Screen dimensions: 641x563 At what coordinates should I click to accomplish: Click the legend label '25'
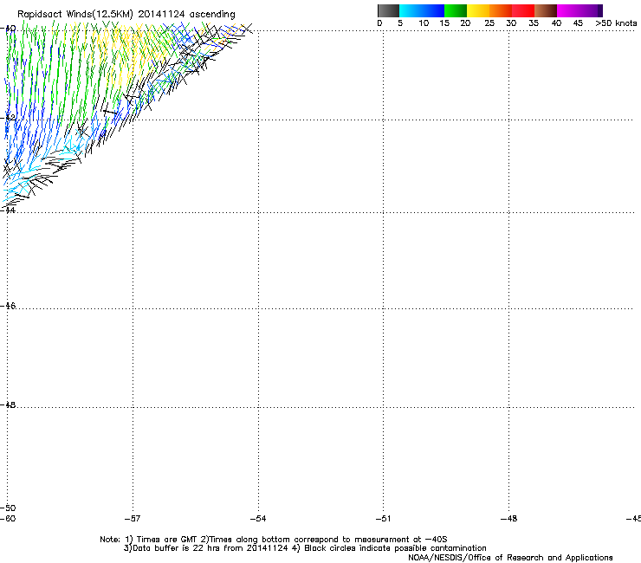click(489, 23)
